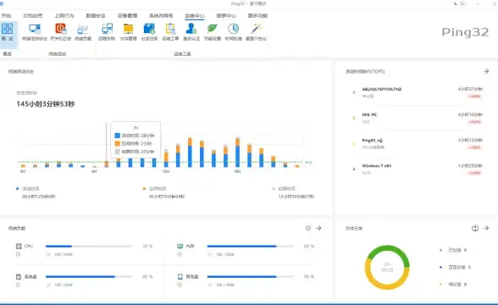Click the 空闲时间 orange legend item
Image resolution: width=498 pixels, height=305 pixels.
point(155,189)
